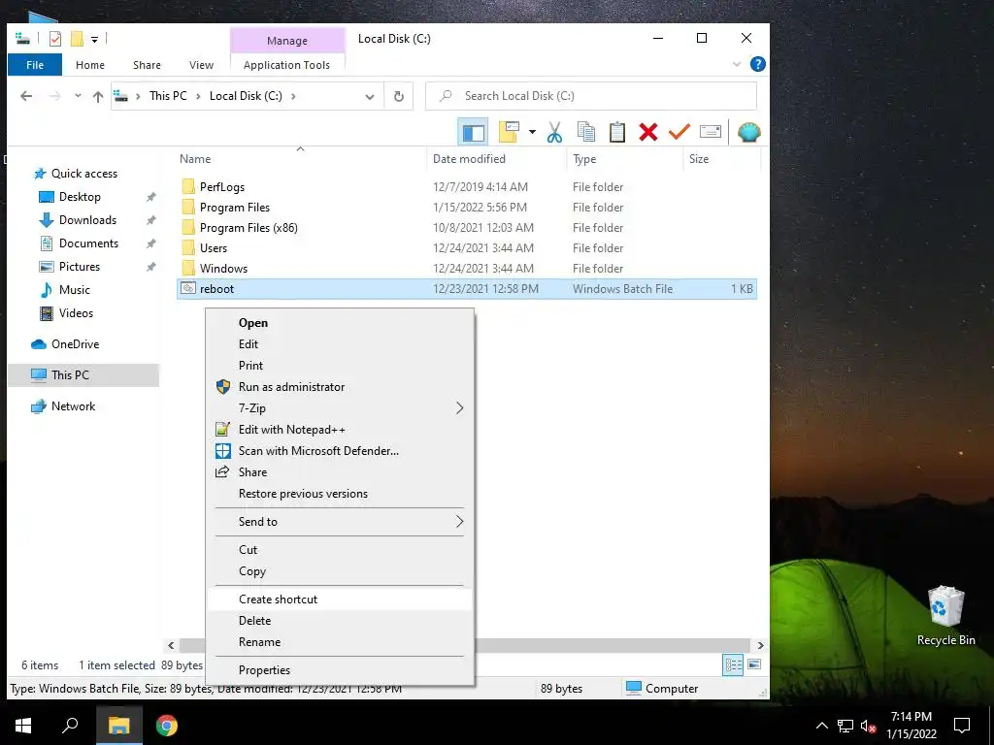Expand the address bar history dropdown
Viewport: 994px width, 745px height.
tap(370, 96)
